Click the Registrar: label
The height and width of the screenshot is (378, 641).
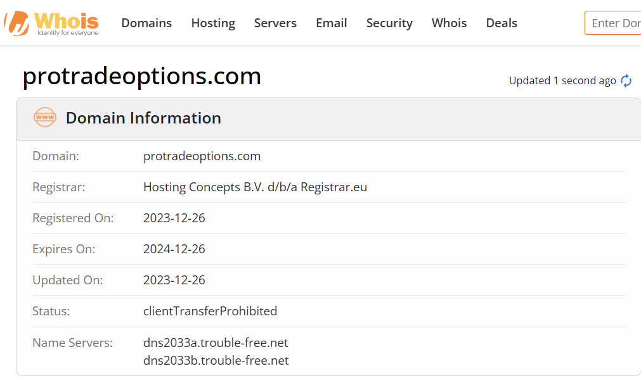(59, 187)
